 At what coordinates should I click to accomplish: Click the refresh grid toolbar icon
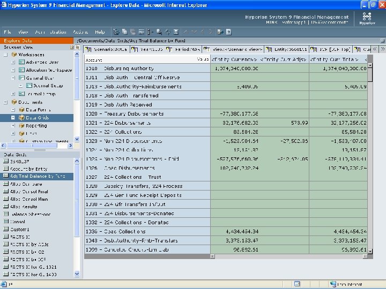click(168, 32)
